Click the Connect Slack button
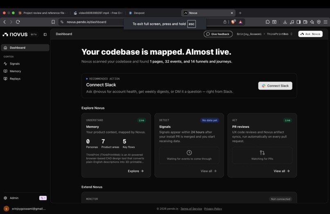This screenshot has height=214, width=330. pyautogui.click(x=275, y=86)
